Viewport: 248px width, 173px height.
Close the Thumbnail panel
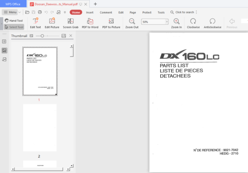[x=71, y=36]
